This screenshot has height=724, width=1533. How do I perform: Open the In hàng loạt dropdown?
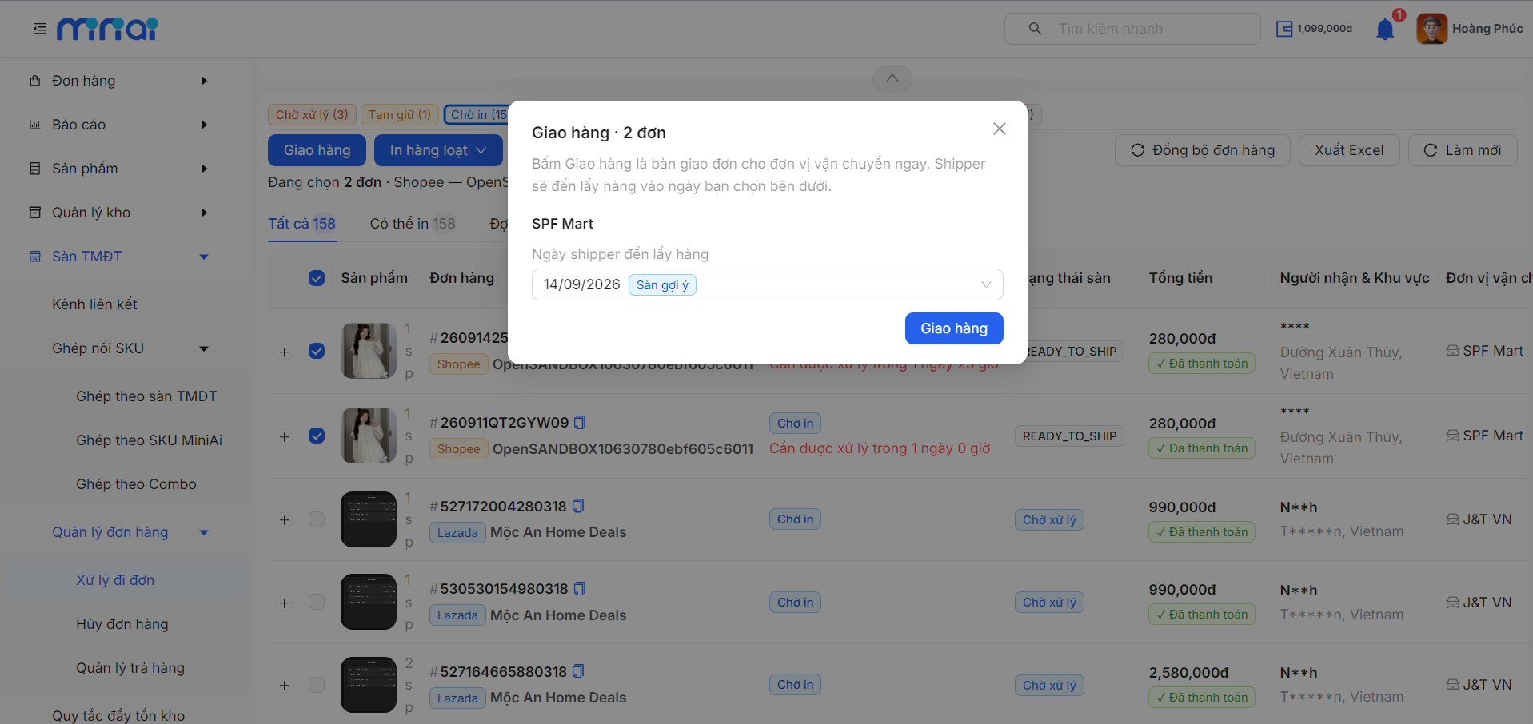438,150
